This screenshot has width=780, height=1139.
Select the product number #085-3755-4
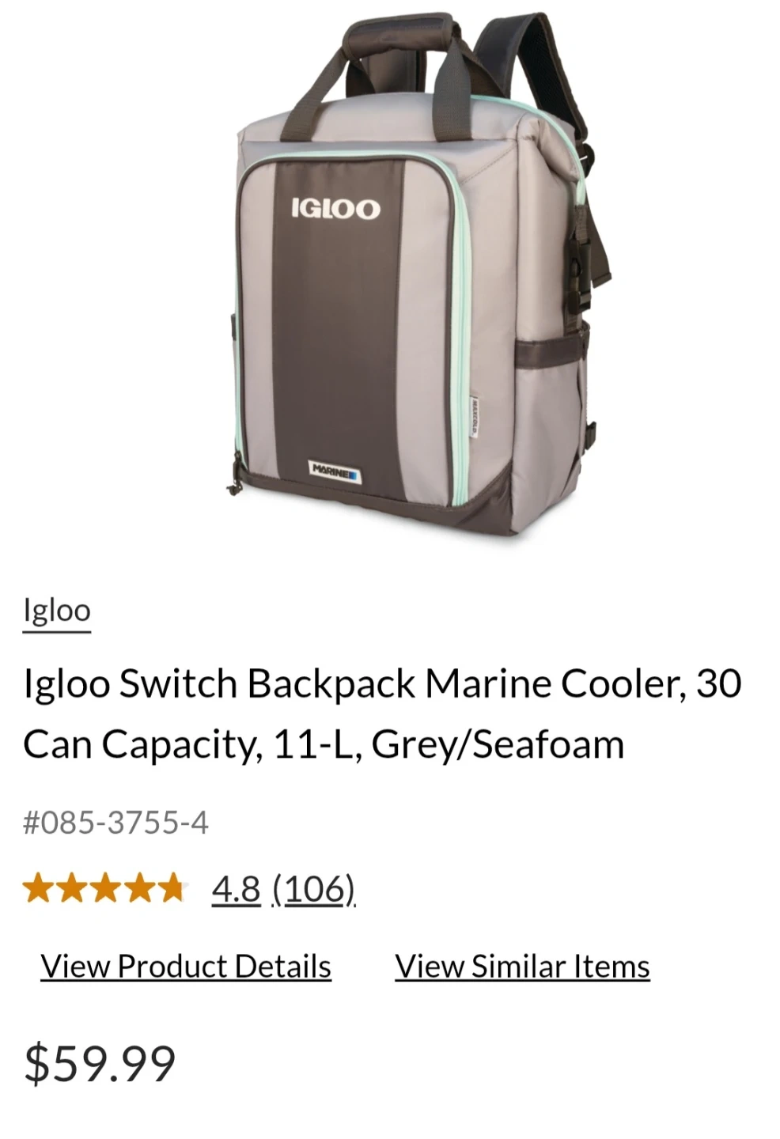tap(115, 823)
